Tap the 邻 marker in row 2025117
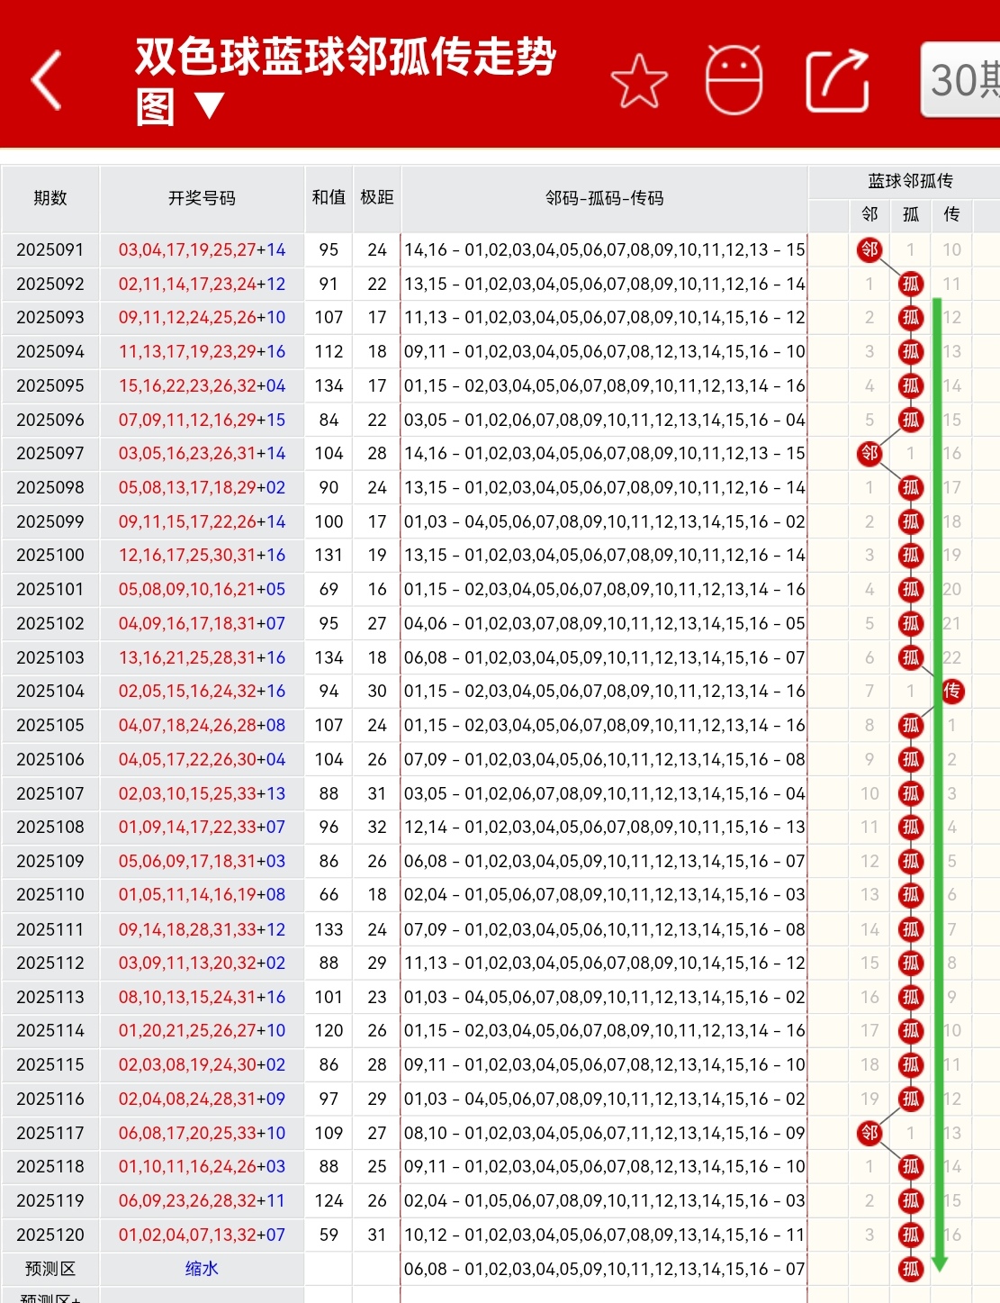Viewport: 1000px width, 1303px height. (869, 1133)
